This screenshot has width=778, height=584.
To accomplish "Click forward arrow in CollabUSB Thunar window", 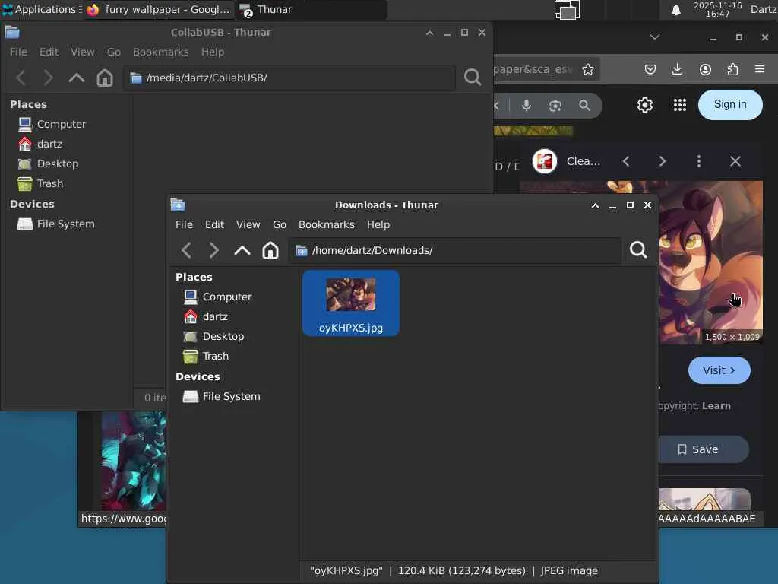I will 48,78.
